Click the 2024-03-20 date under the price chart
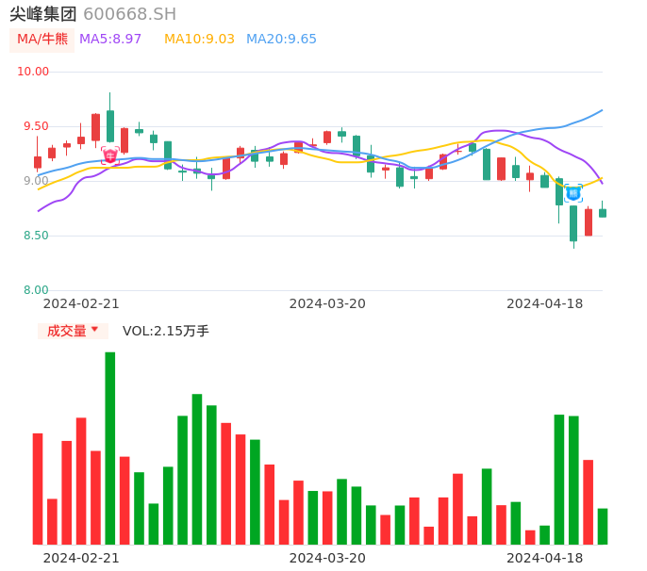 click(x=327, y=303)
